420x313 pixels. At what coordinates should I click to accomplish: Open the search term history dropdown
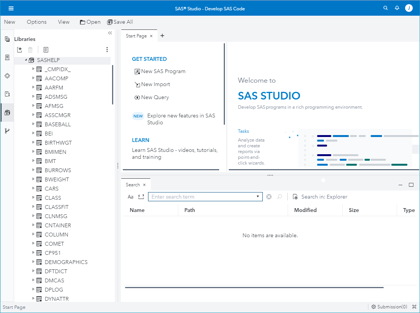(x=258, y=197)
